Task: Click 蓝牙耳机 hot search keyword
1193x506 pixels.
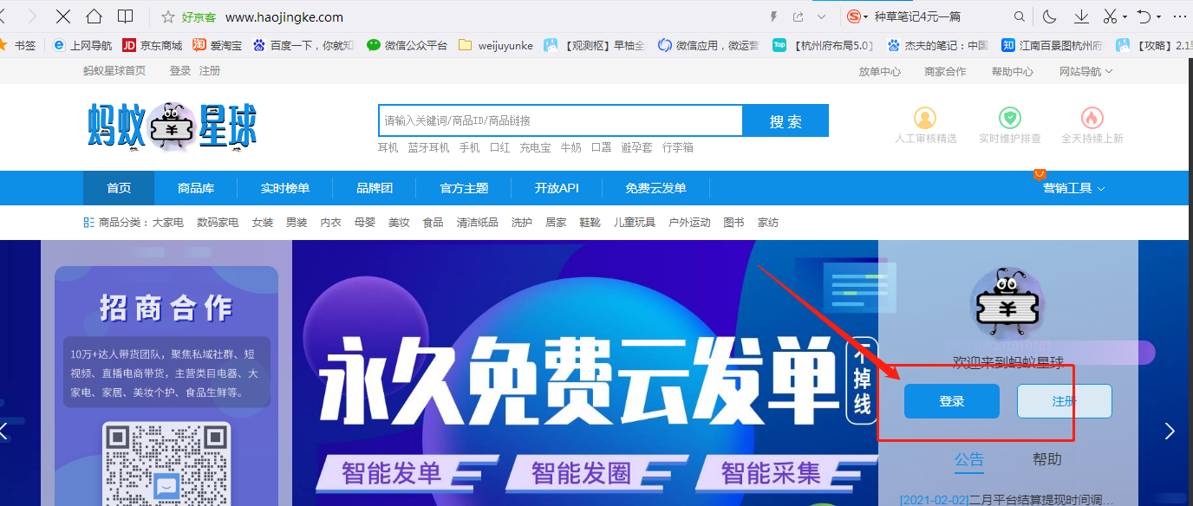Action: coord(428,148)
